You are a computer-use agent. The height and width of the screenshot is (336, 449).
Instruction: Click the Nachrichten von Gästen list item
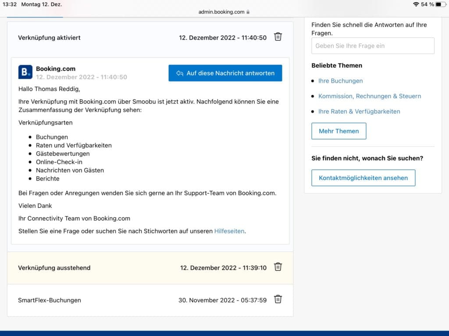click(70, 170)
